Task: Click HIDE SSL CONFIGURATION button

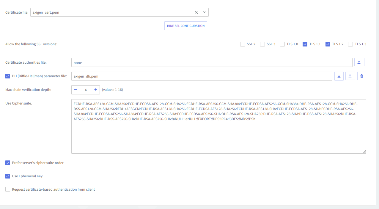Action: point(185,26)
